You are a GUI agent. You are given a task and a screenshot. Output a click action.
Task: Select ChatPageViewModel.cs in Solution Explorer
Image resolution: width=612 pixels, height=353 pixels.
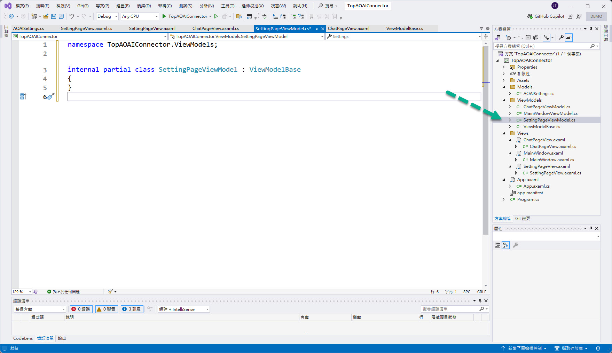point(547,107)
